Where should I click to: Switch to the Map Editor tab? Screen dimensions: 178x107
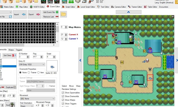[x=22, y=7]
